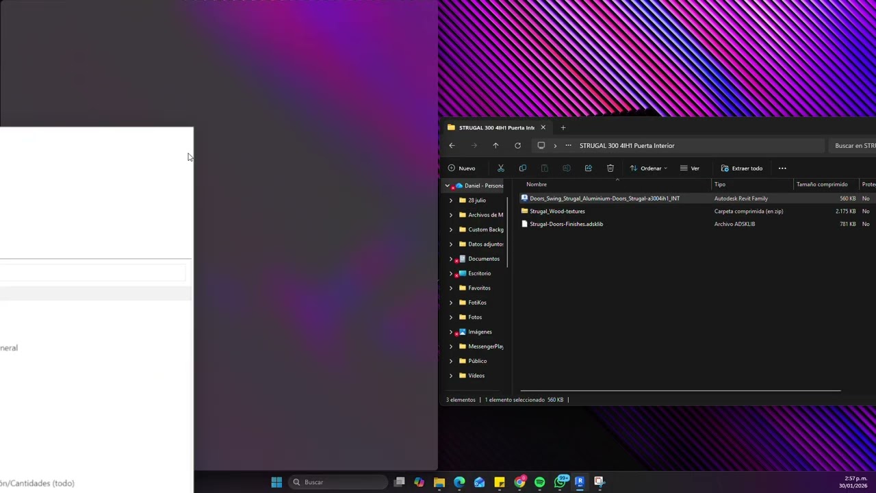Click the horizontal scrollbar of file list

point(680,391)
